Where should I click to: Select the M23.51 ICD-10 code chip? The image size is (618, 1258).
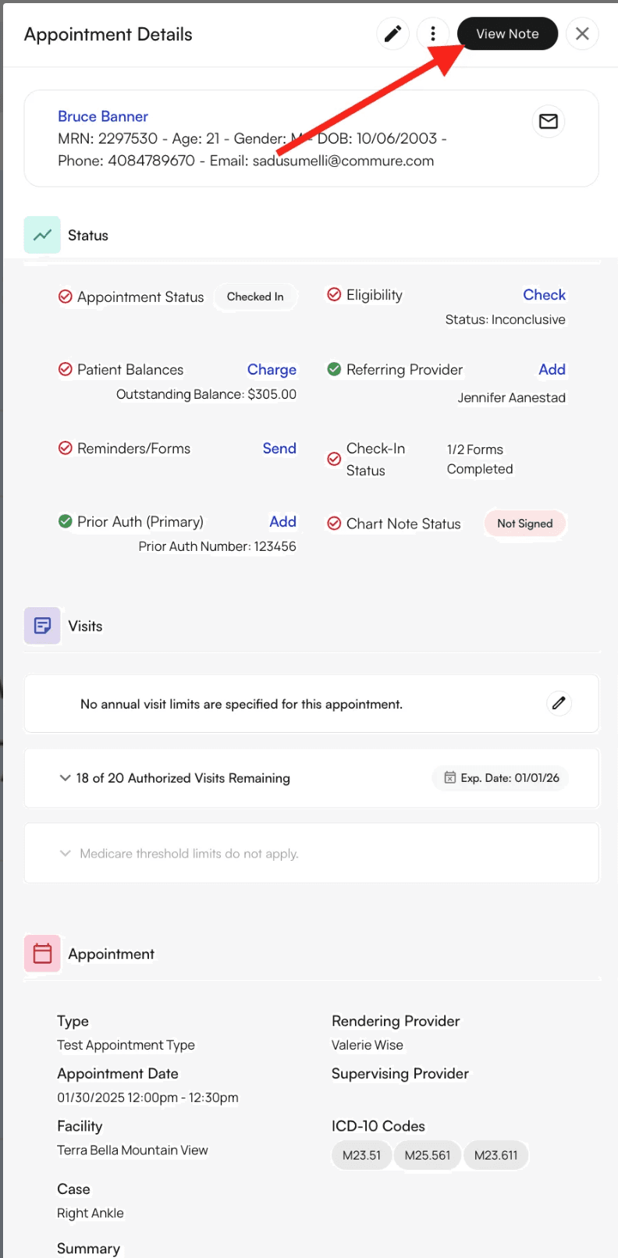tap(361, 1155)
